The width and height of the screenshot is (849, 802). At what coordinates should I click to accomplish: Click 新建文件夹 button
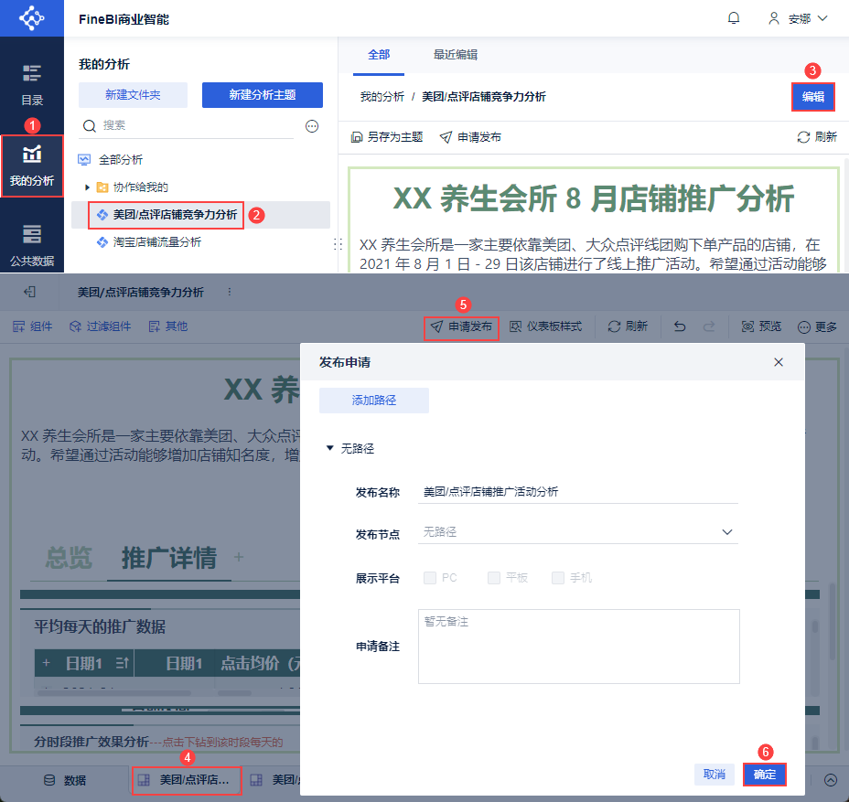[133, 95]
